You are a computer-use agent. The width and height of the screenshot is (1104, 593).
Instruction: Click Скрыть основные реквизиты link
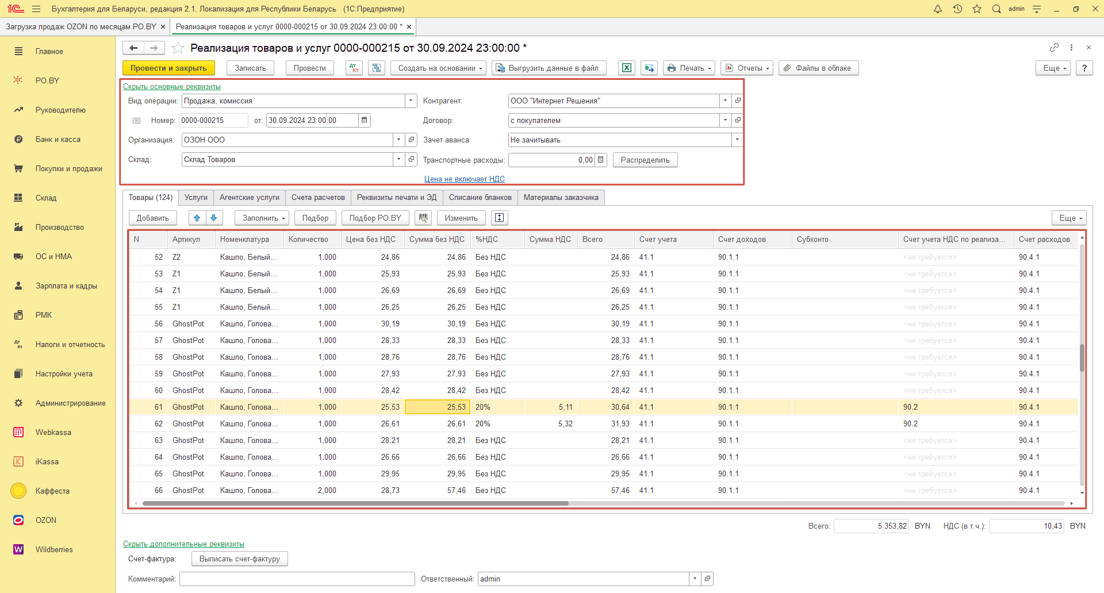click(x=172, y=87)
